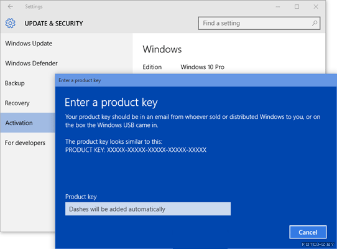337x249 pixels.
Task: Select the Activation sidebar item
Action: pos(28,123)
